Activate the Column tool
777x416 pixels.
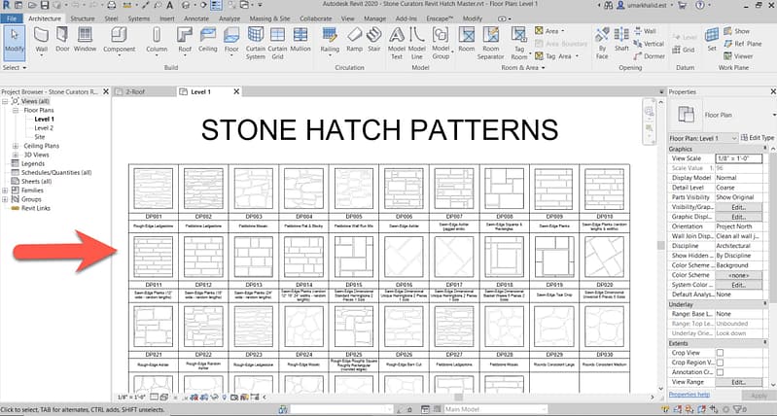157,38
